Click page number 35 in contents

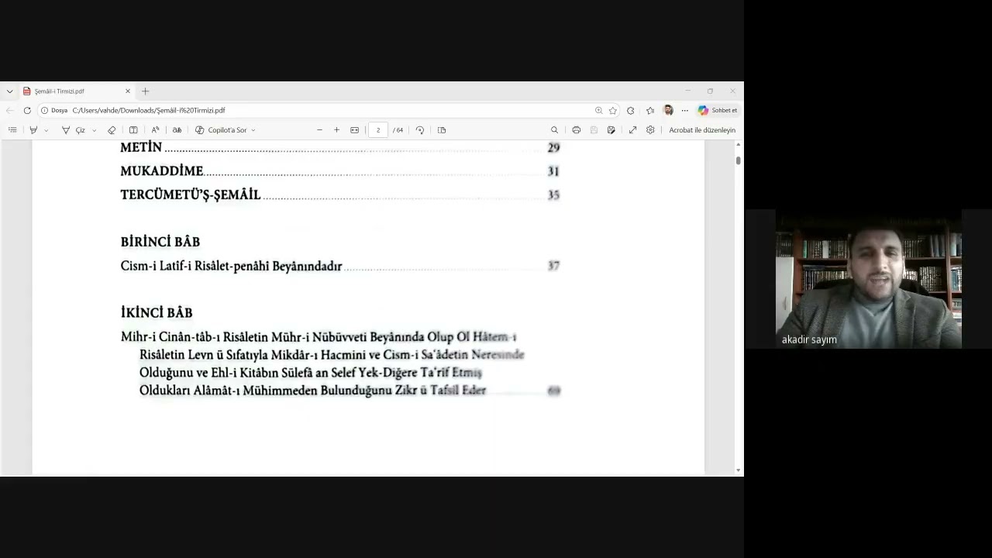(553, 195)
